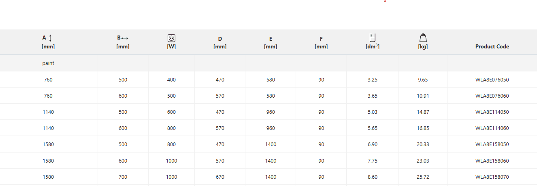This screenshot has height=186, width=537.
Task: Click the vertical height arrow icon
Action: (x=50, y=38)
